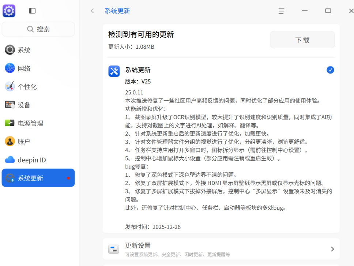
Task: Click the 设备 keyboard icon
Action: coord(10,105)
